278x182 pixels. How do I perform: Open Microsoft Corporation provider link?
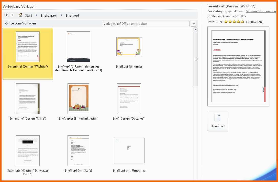pos(261,11)
